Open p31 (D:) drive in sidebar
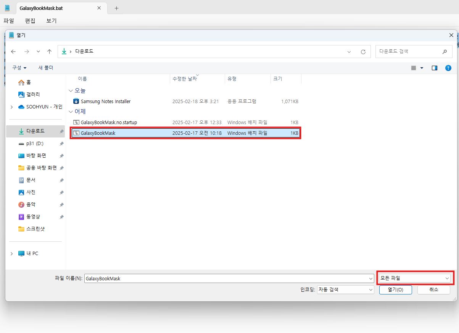 35,144
